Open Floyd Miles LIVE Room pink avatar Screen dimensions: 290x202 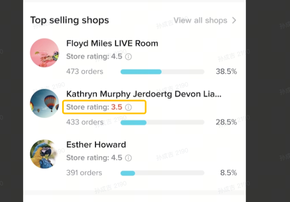45,53
